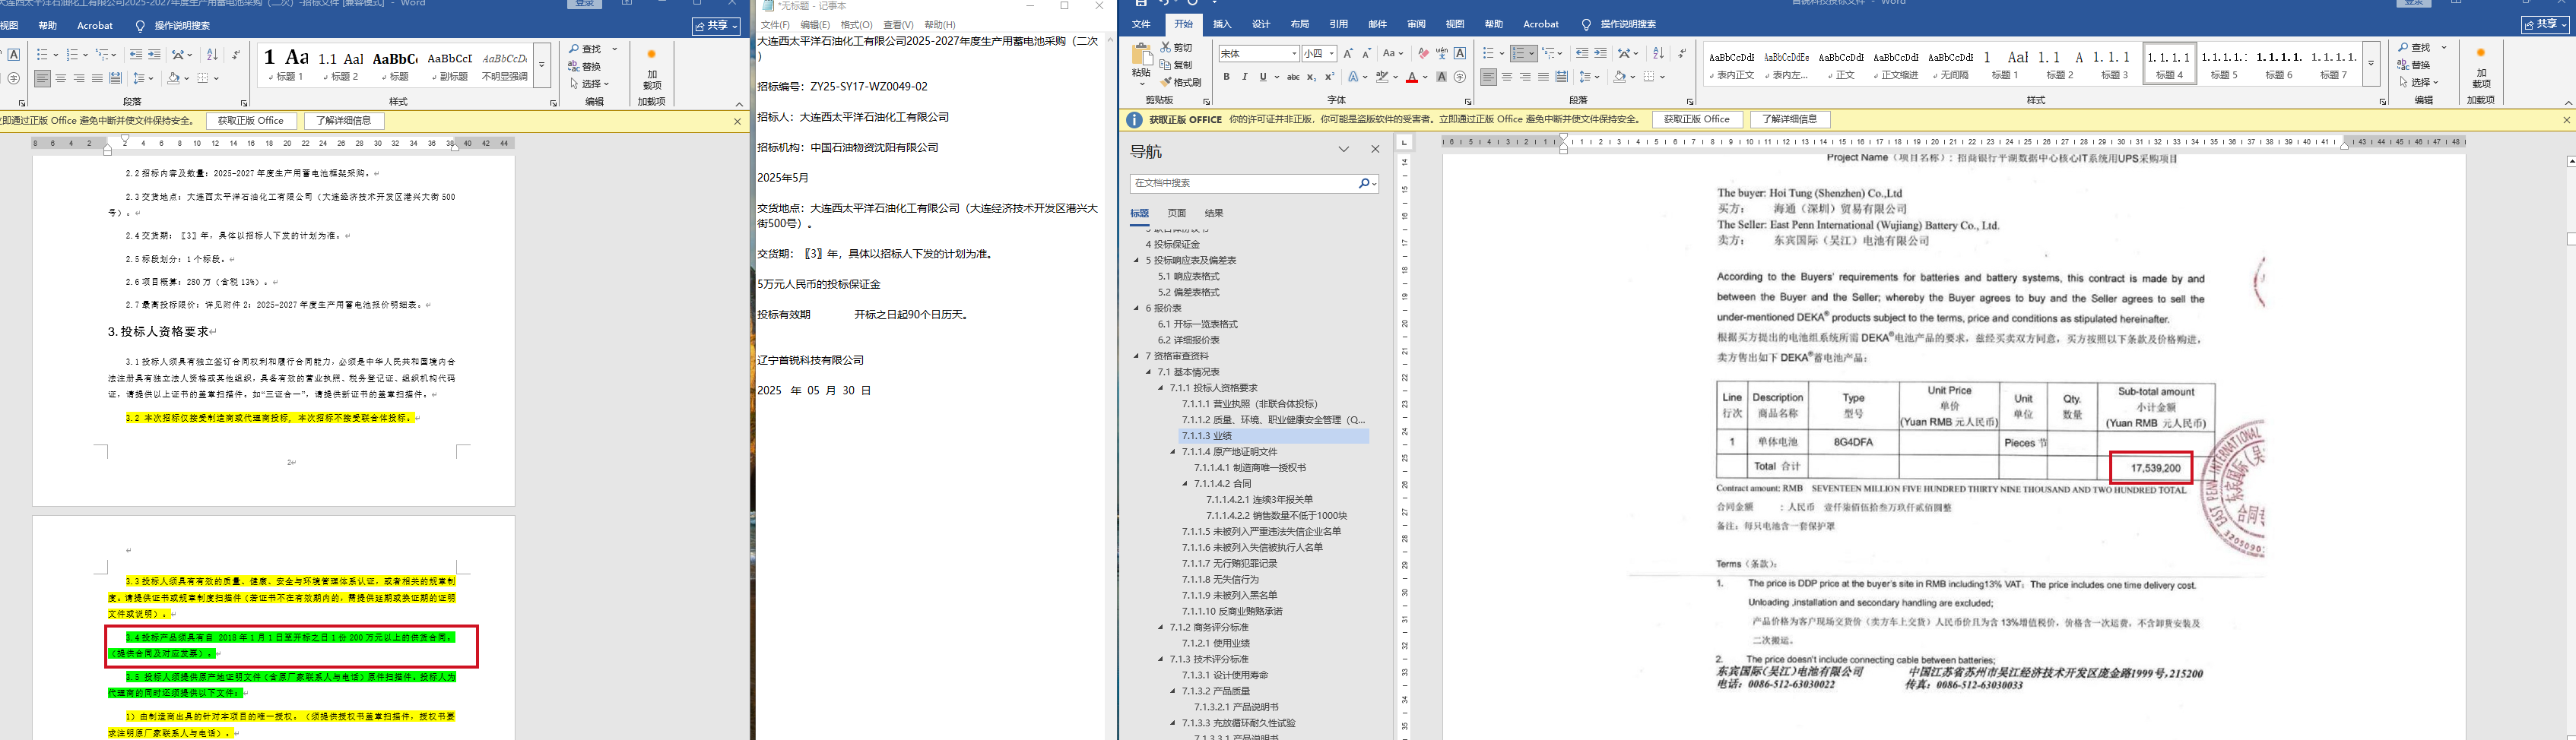Viewport: 2576px width, 740px height.
Task: Click Cut (剪切) in right Word window
Action: [1176, 48]
